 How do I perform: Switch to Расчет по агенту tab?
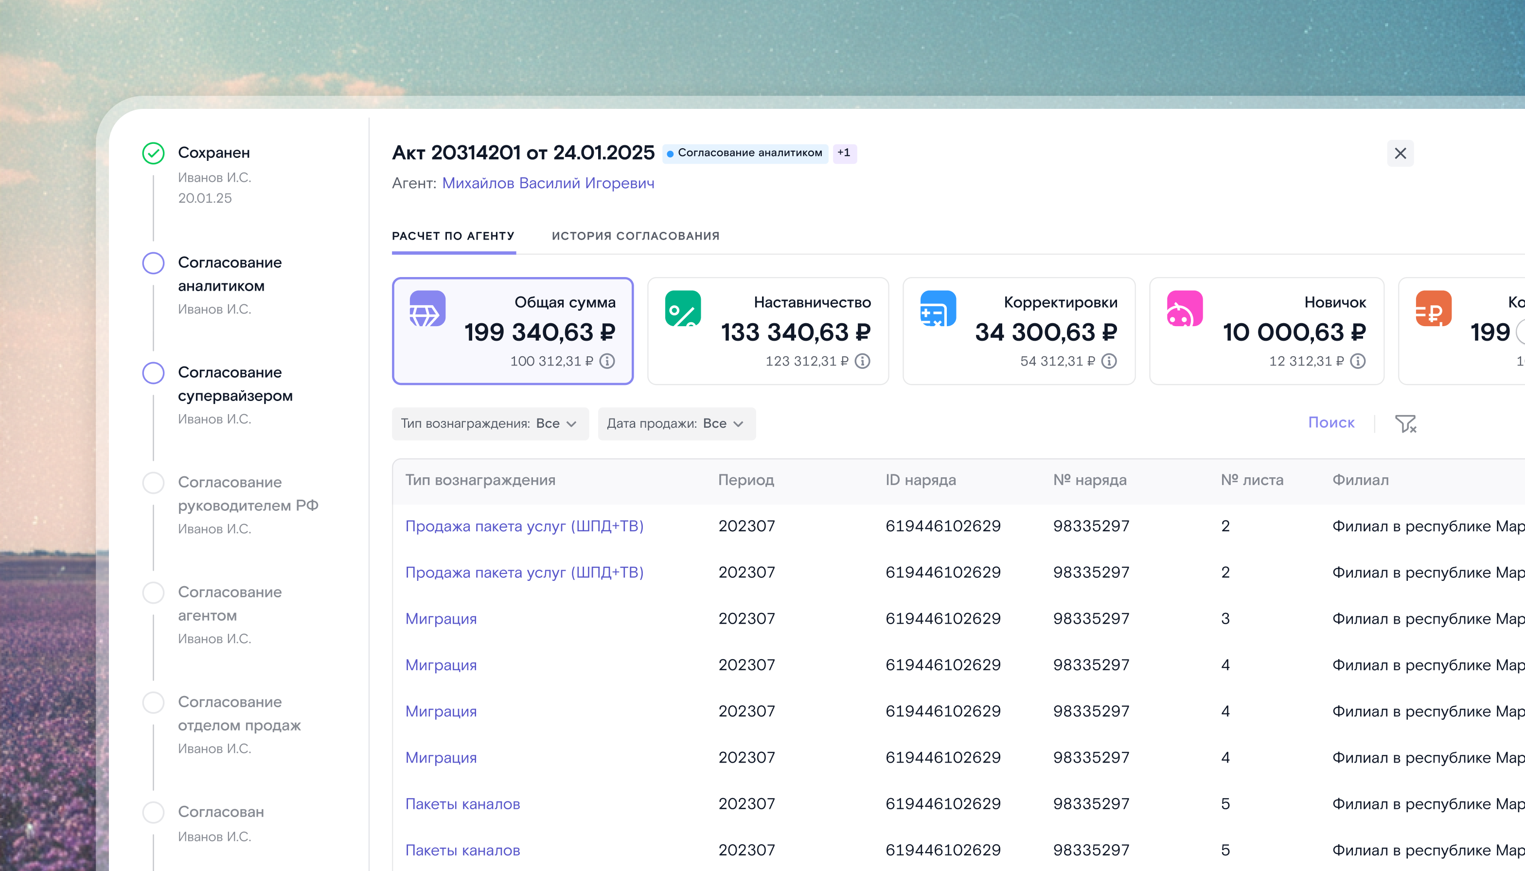click(453, 236)
